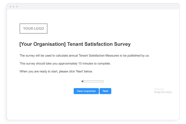The height and width of the screenshot is (124, 186).
Task: Click the sentence about annual Tenant Satisfaction Measures
Action: coord(84,56)
